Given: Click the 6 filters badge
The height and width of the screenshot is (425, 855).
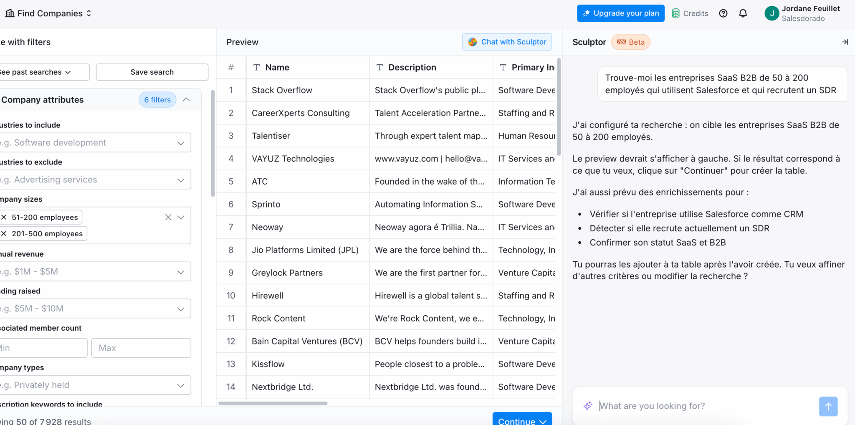Looking at the screenshot, I should pos(157,100).
